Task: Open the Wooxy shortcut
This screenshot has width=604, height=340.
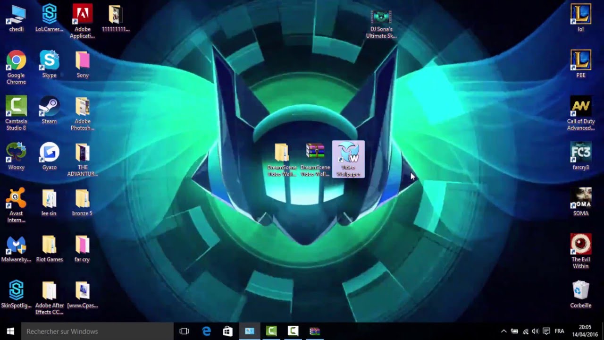Action: click(16, 156)
